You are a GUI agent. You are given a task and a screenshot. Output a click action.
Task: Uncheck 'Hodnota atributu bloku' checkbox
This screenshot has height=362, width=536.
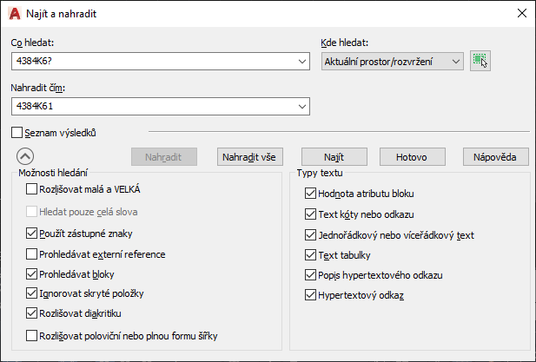[311, 194]
